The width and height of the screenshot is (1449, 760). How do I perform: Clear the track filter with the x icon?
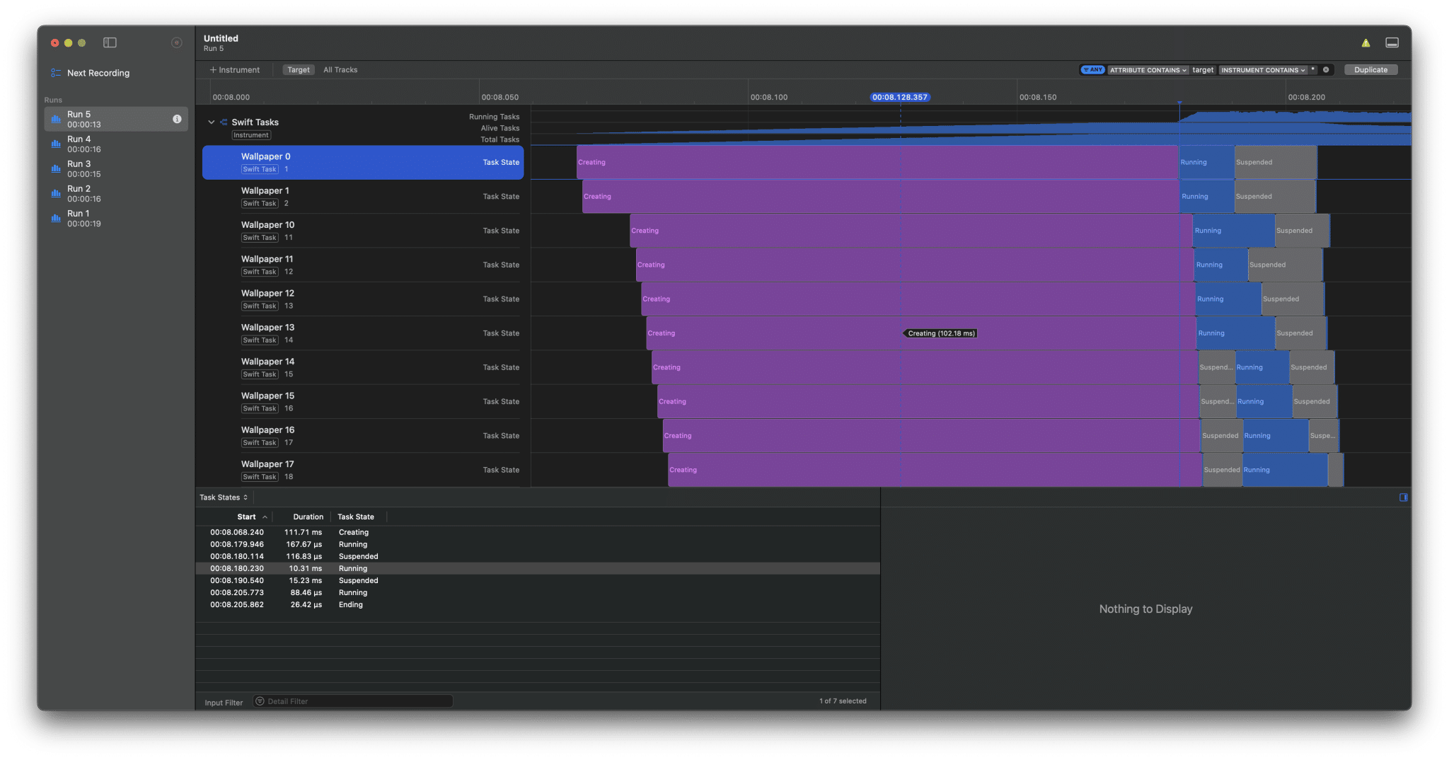(1326, 70)
